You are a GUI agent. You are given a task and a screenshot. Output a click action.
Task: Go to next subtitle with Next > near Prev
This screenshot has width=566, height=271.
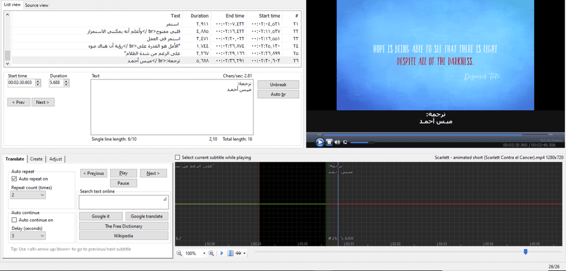43,102
